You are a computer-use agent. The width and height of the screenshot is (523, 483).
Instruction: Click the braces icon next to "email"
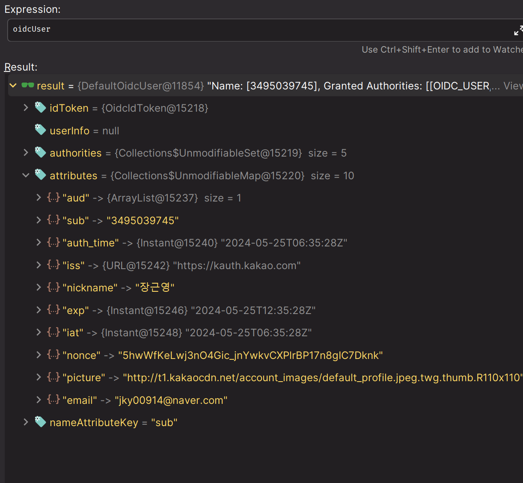(x=53, y=400)
